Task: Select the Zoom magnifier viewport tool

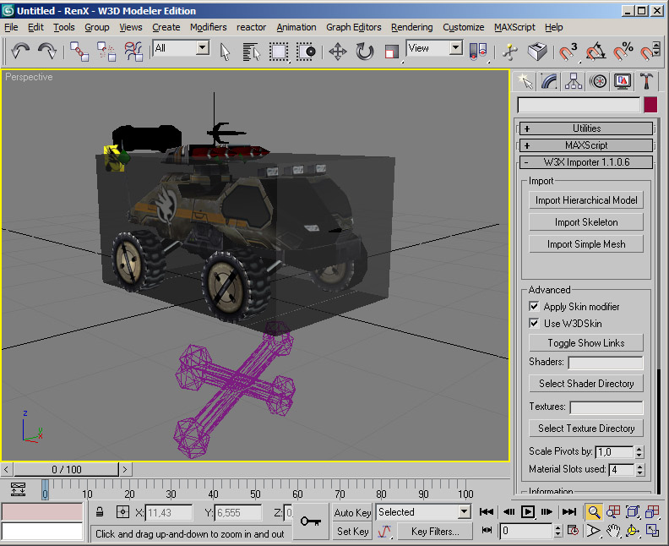Action: point(594,512)
